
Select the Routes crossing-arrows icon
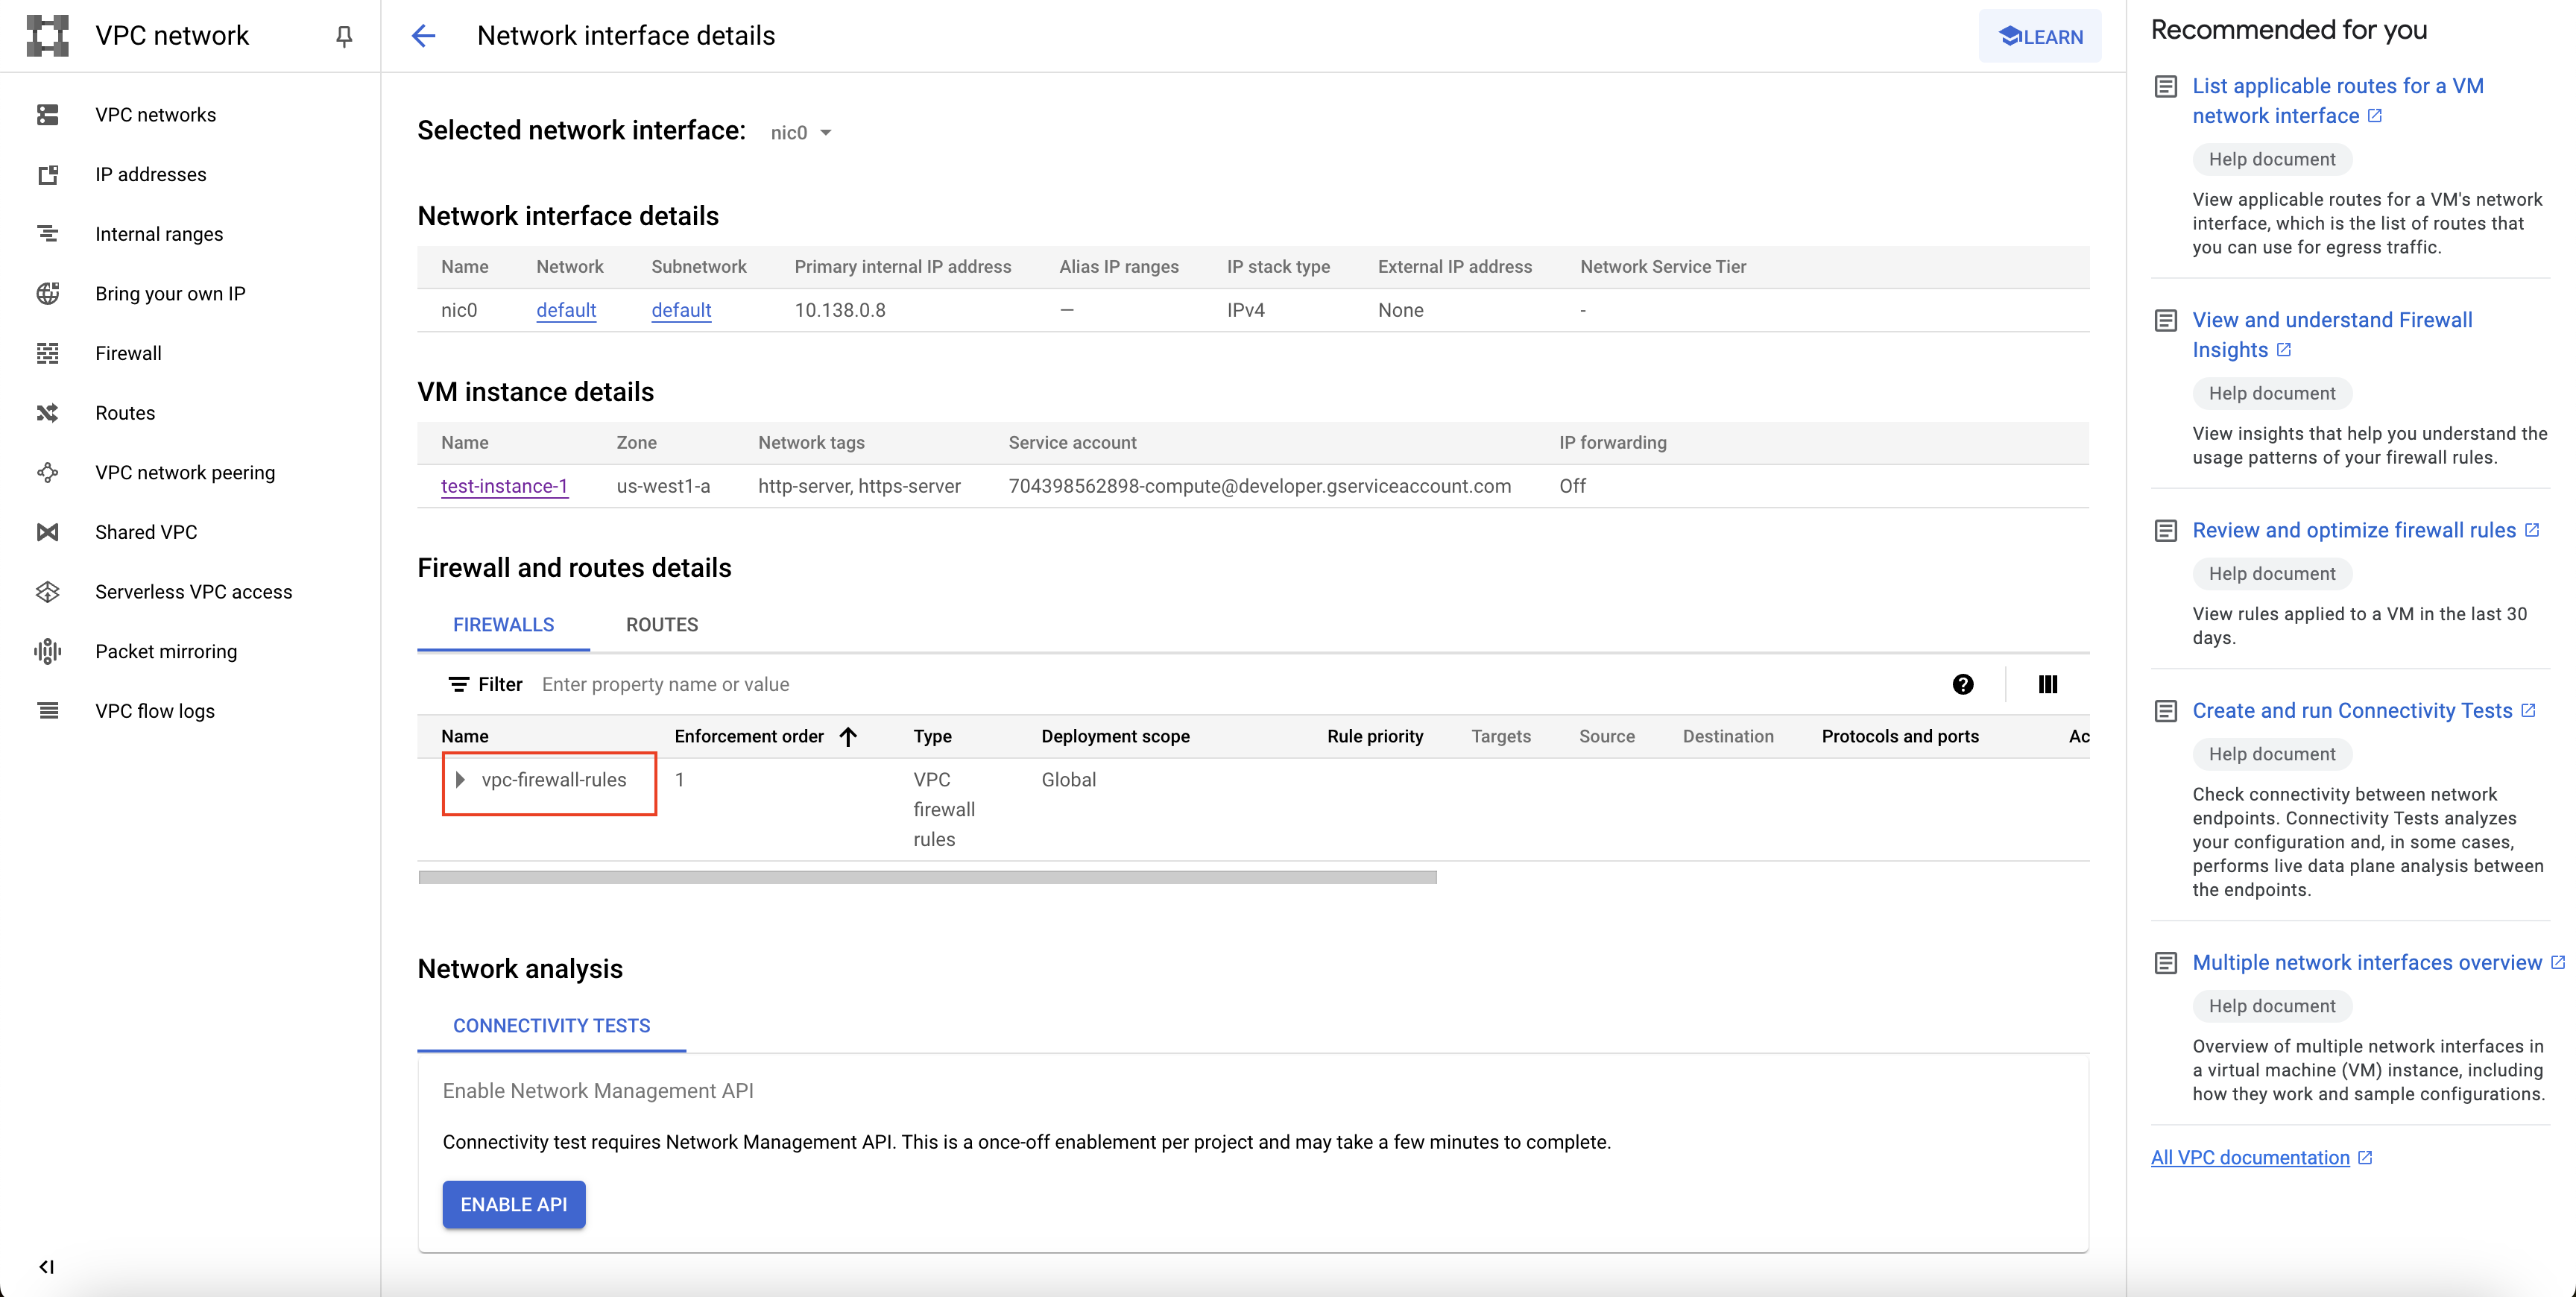(47, 413)
